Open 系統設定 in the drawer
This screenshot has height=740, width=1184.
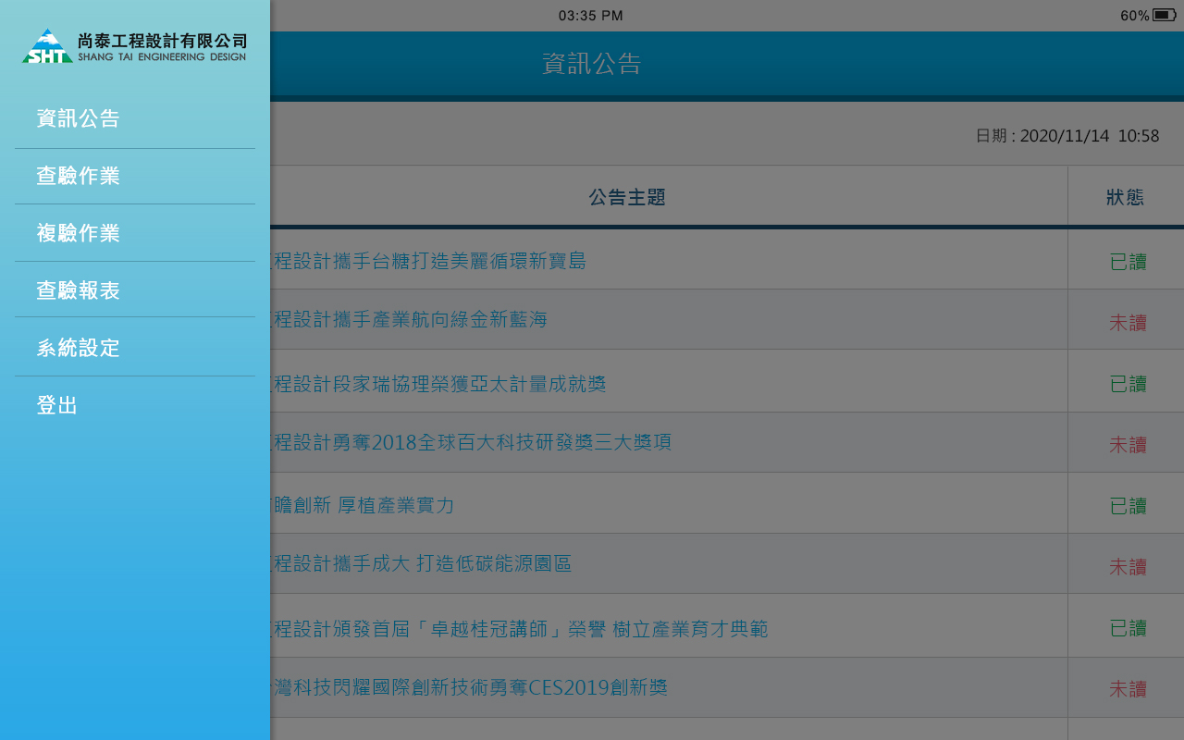pyautogui.click(x=79, y=348)
